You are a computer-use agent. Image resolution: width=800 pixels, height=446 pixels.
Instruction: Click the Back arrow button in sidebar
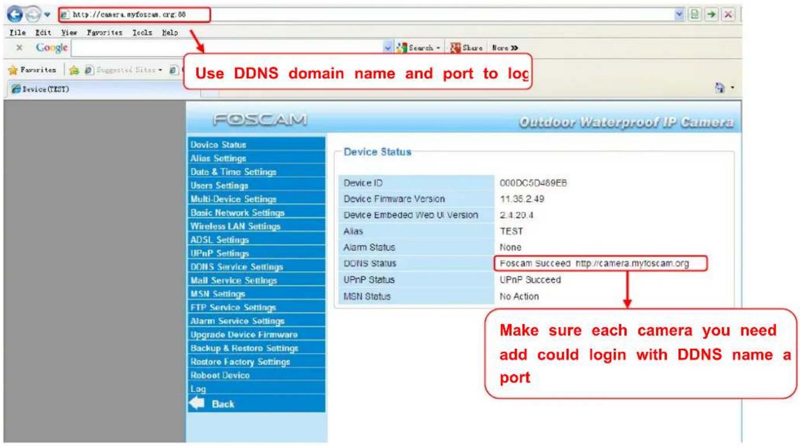[212, 404]
